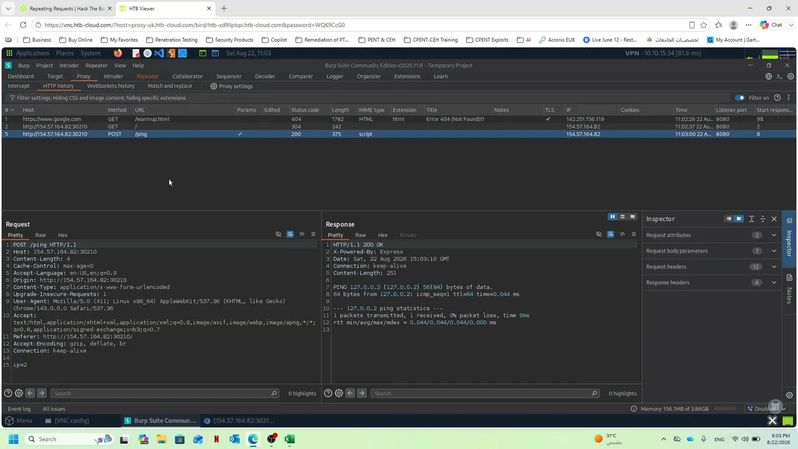
Task: Open the Notes side tab
Action: (789, 289)
